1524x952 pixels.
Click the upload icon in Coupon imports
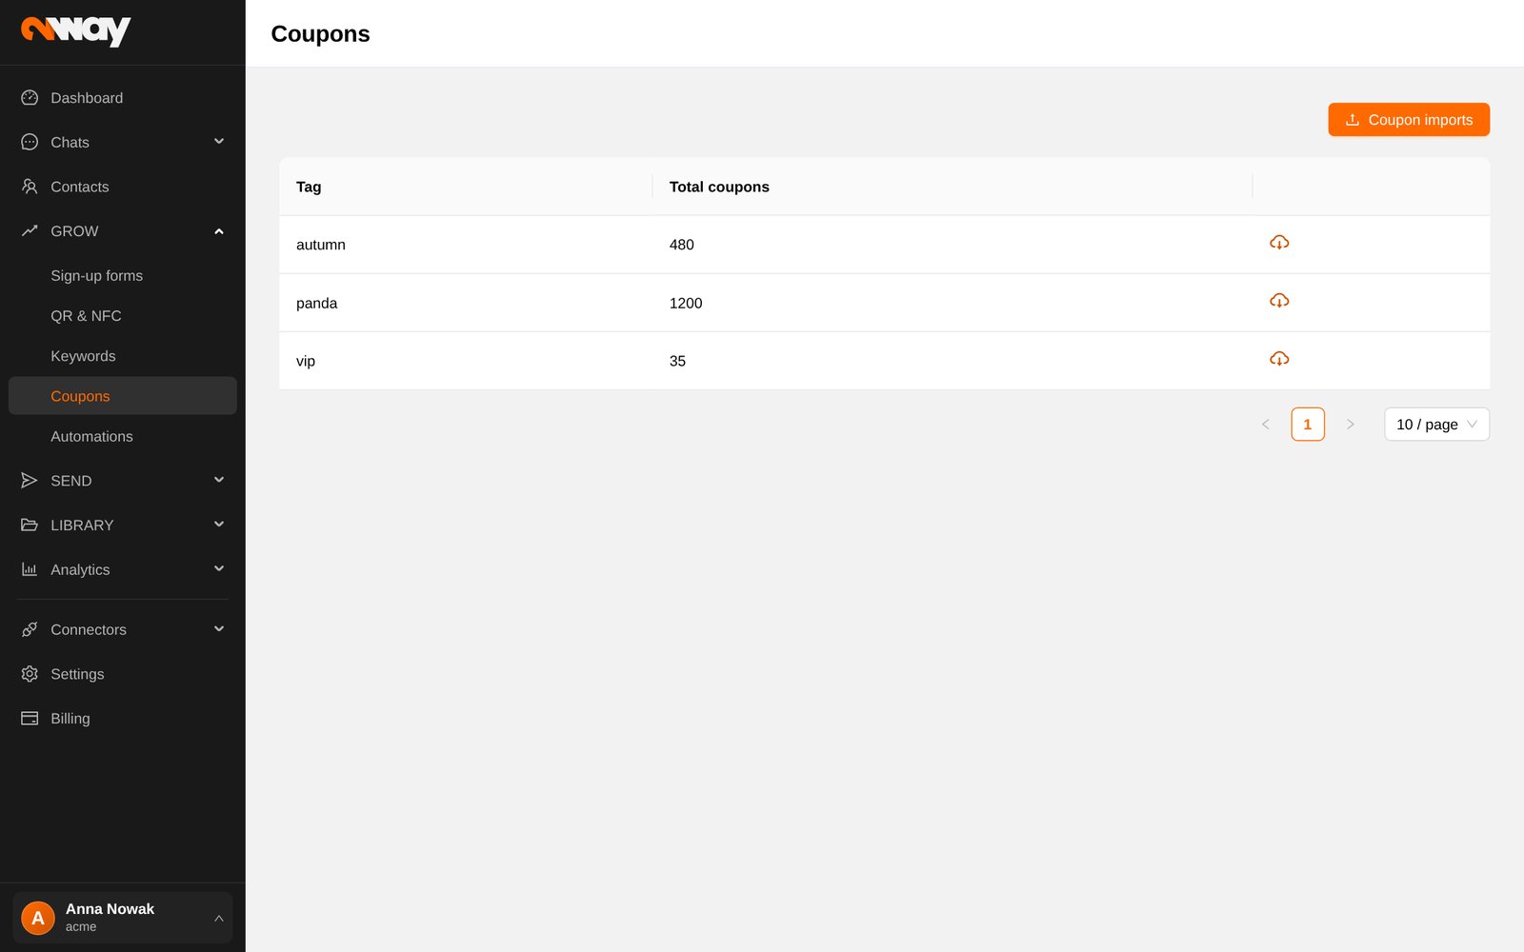point(1353,120)
